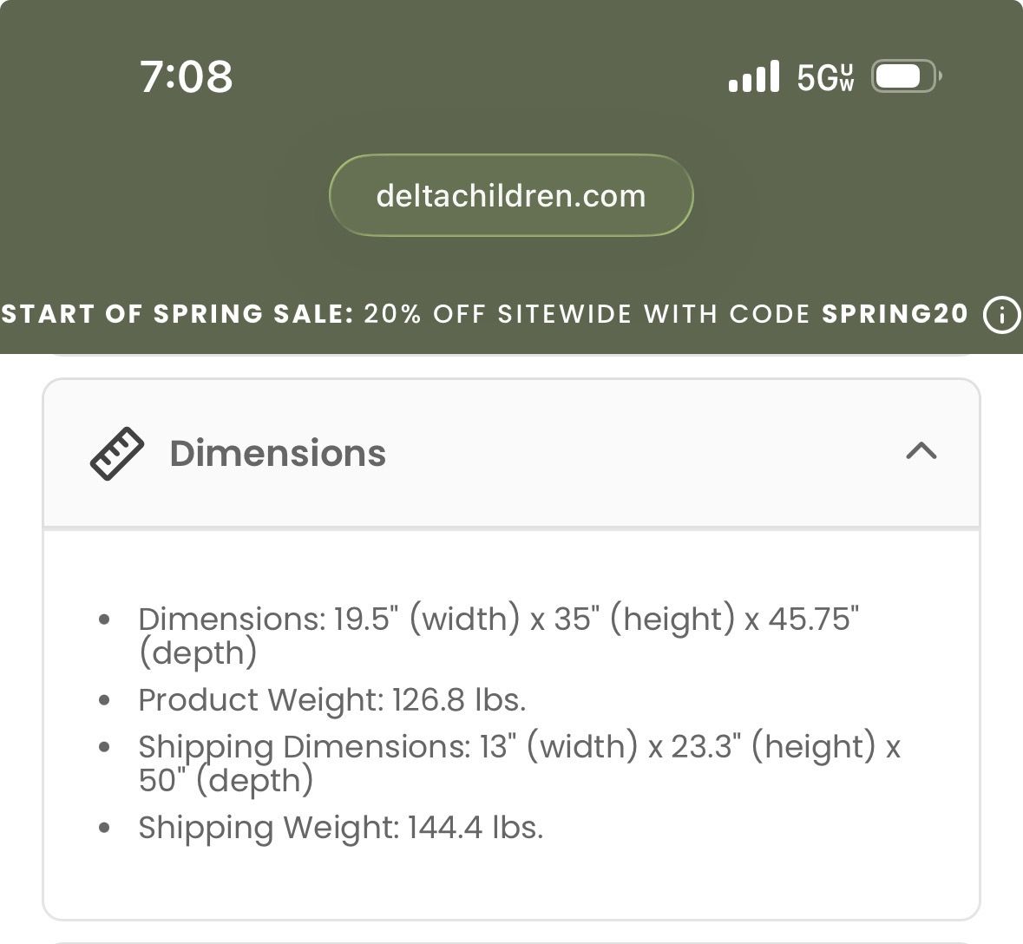
Task: Tap the cellular signal bars icon
Action: [x=753, y=77]
